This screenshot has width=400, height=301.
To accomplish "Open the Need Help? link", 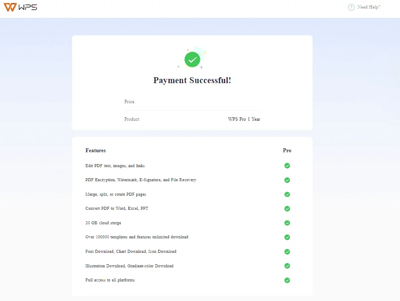I will point(368,7).
